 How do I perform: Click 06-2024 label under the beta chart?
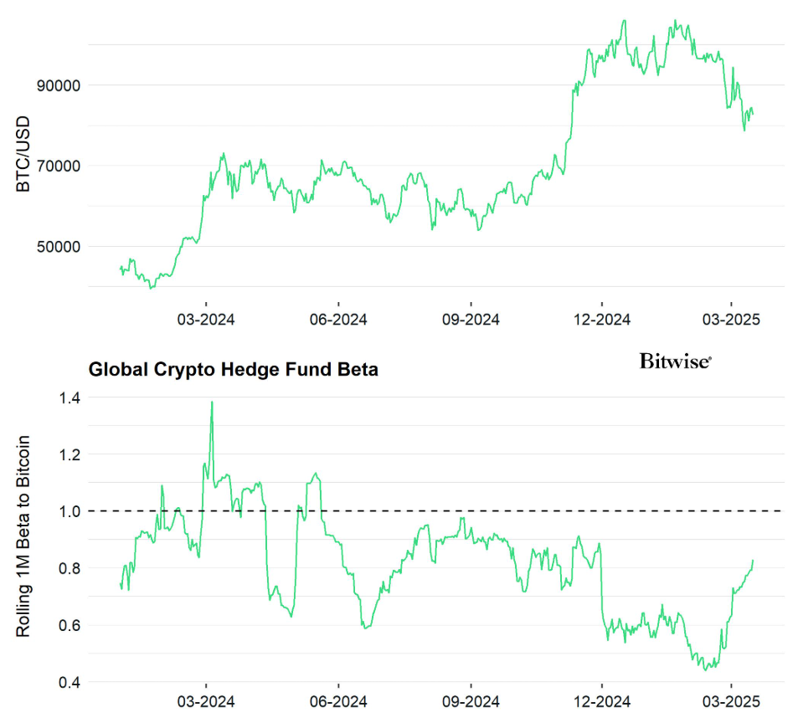click(x=337, y=700)
